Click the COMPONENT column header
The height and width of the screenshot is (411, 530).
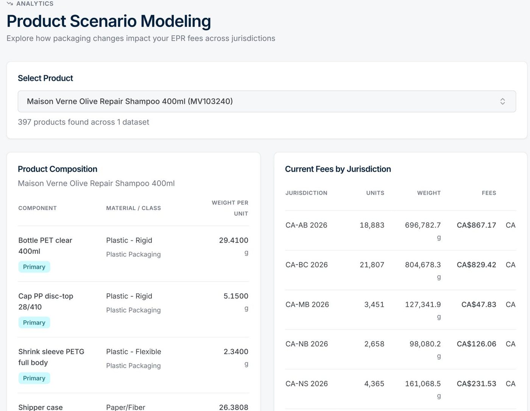point(37,208)
